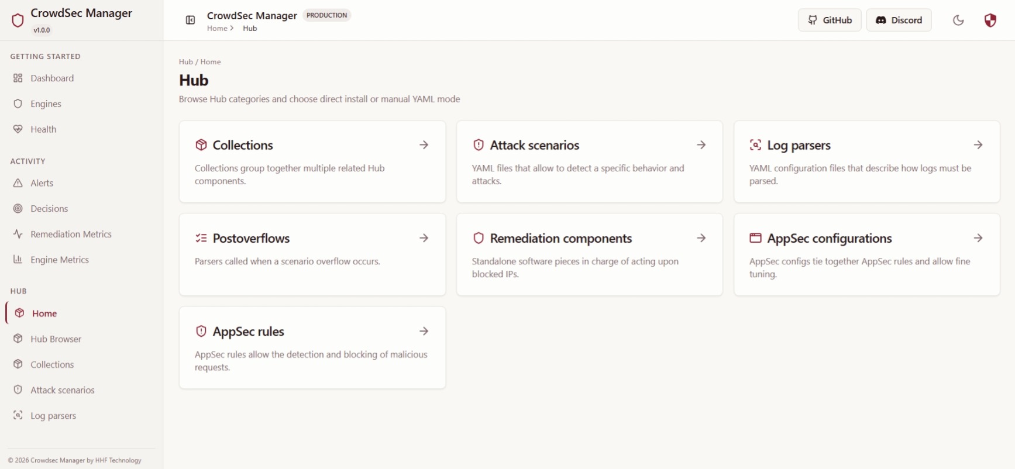Open Alerts in the sidebar
The image size is (1015, 469).
(81, 183)
